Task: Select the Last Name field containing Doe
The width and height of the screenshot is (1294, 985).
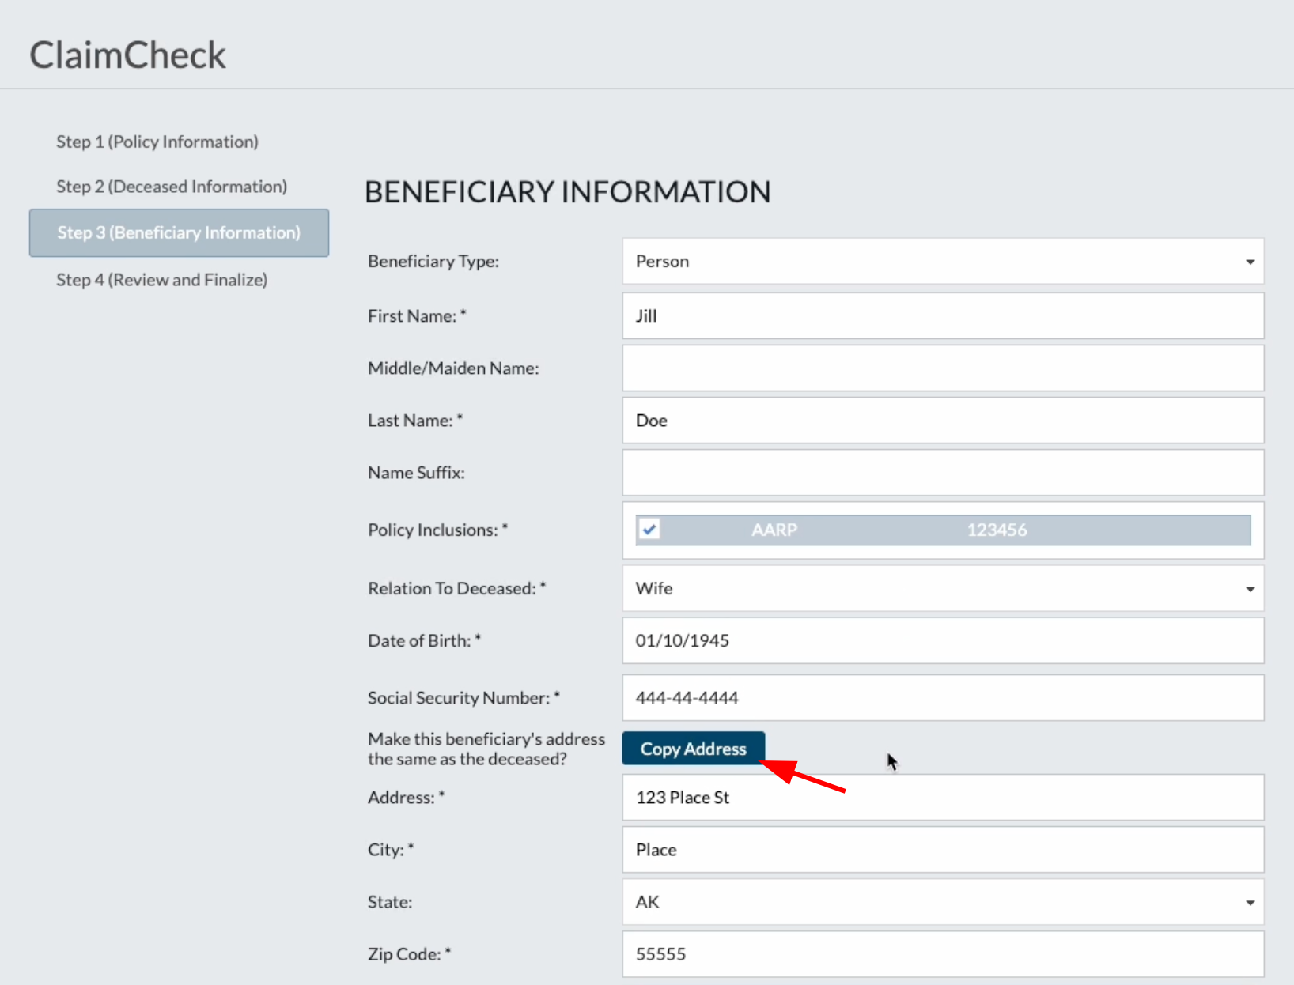Action: click(941, 420)
